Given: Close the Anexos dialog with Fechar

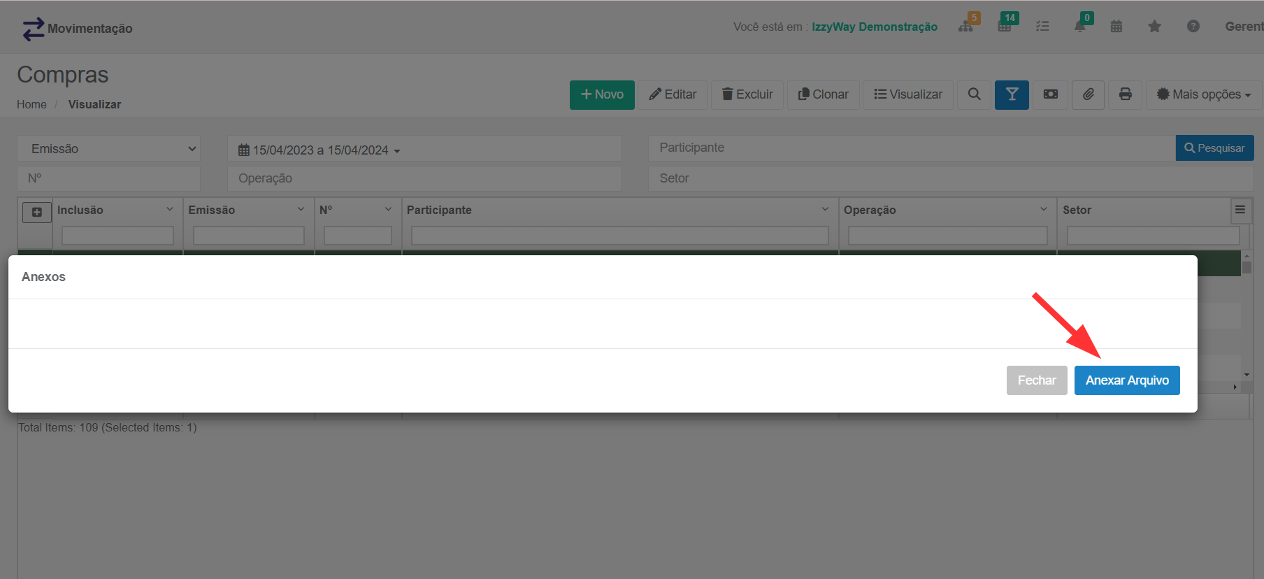Looking at the screenshot, I should pos(1037,380).
